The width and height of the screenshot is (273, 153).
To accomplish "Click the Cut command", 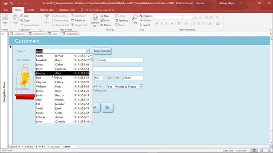I will click(24, 16).
